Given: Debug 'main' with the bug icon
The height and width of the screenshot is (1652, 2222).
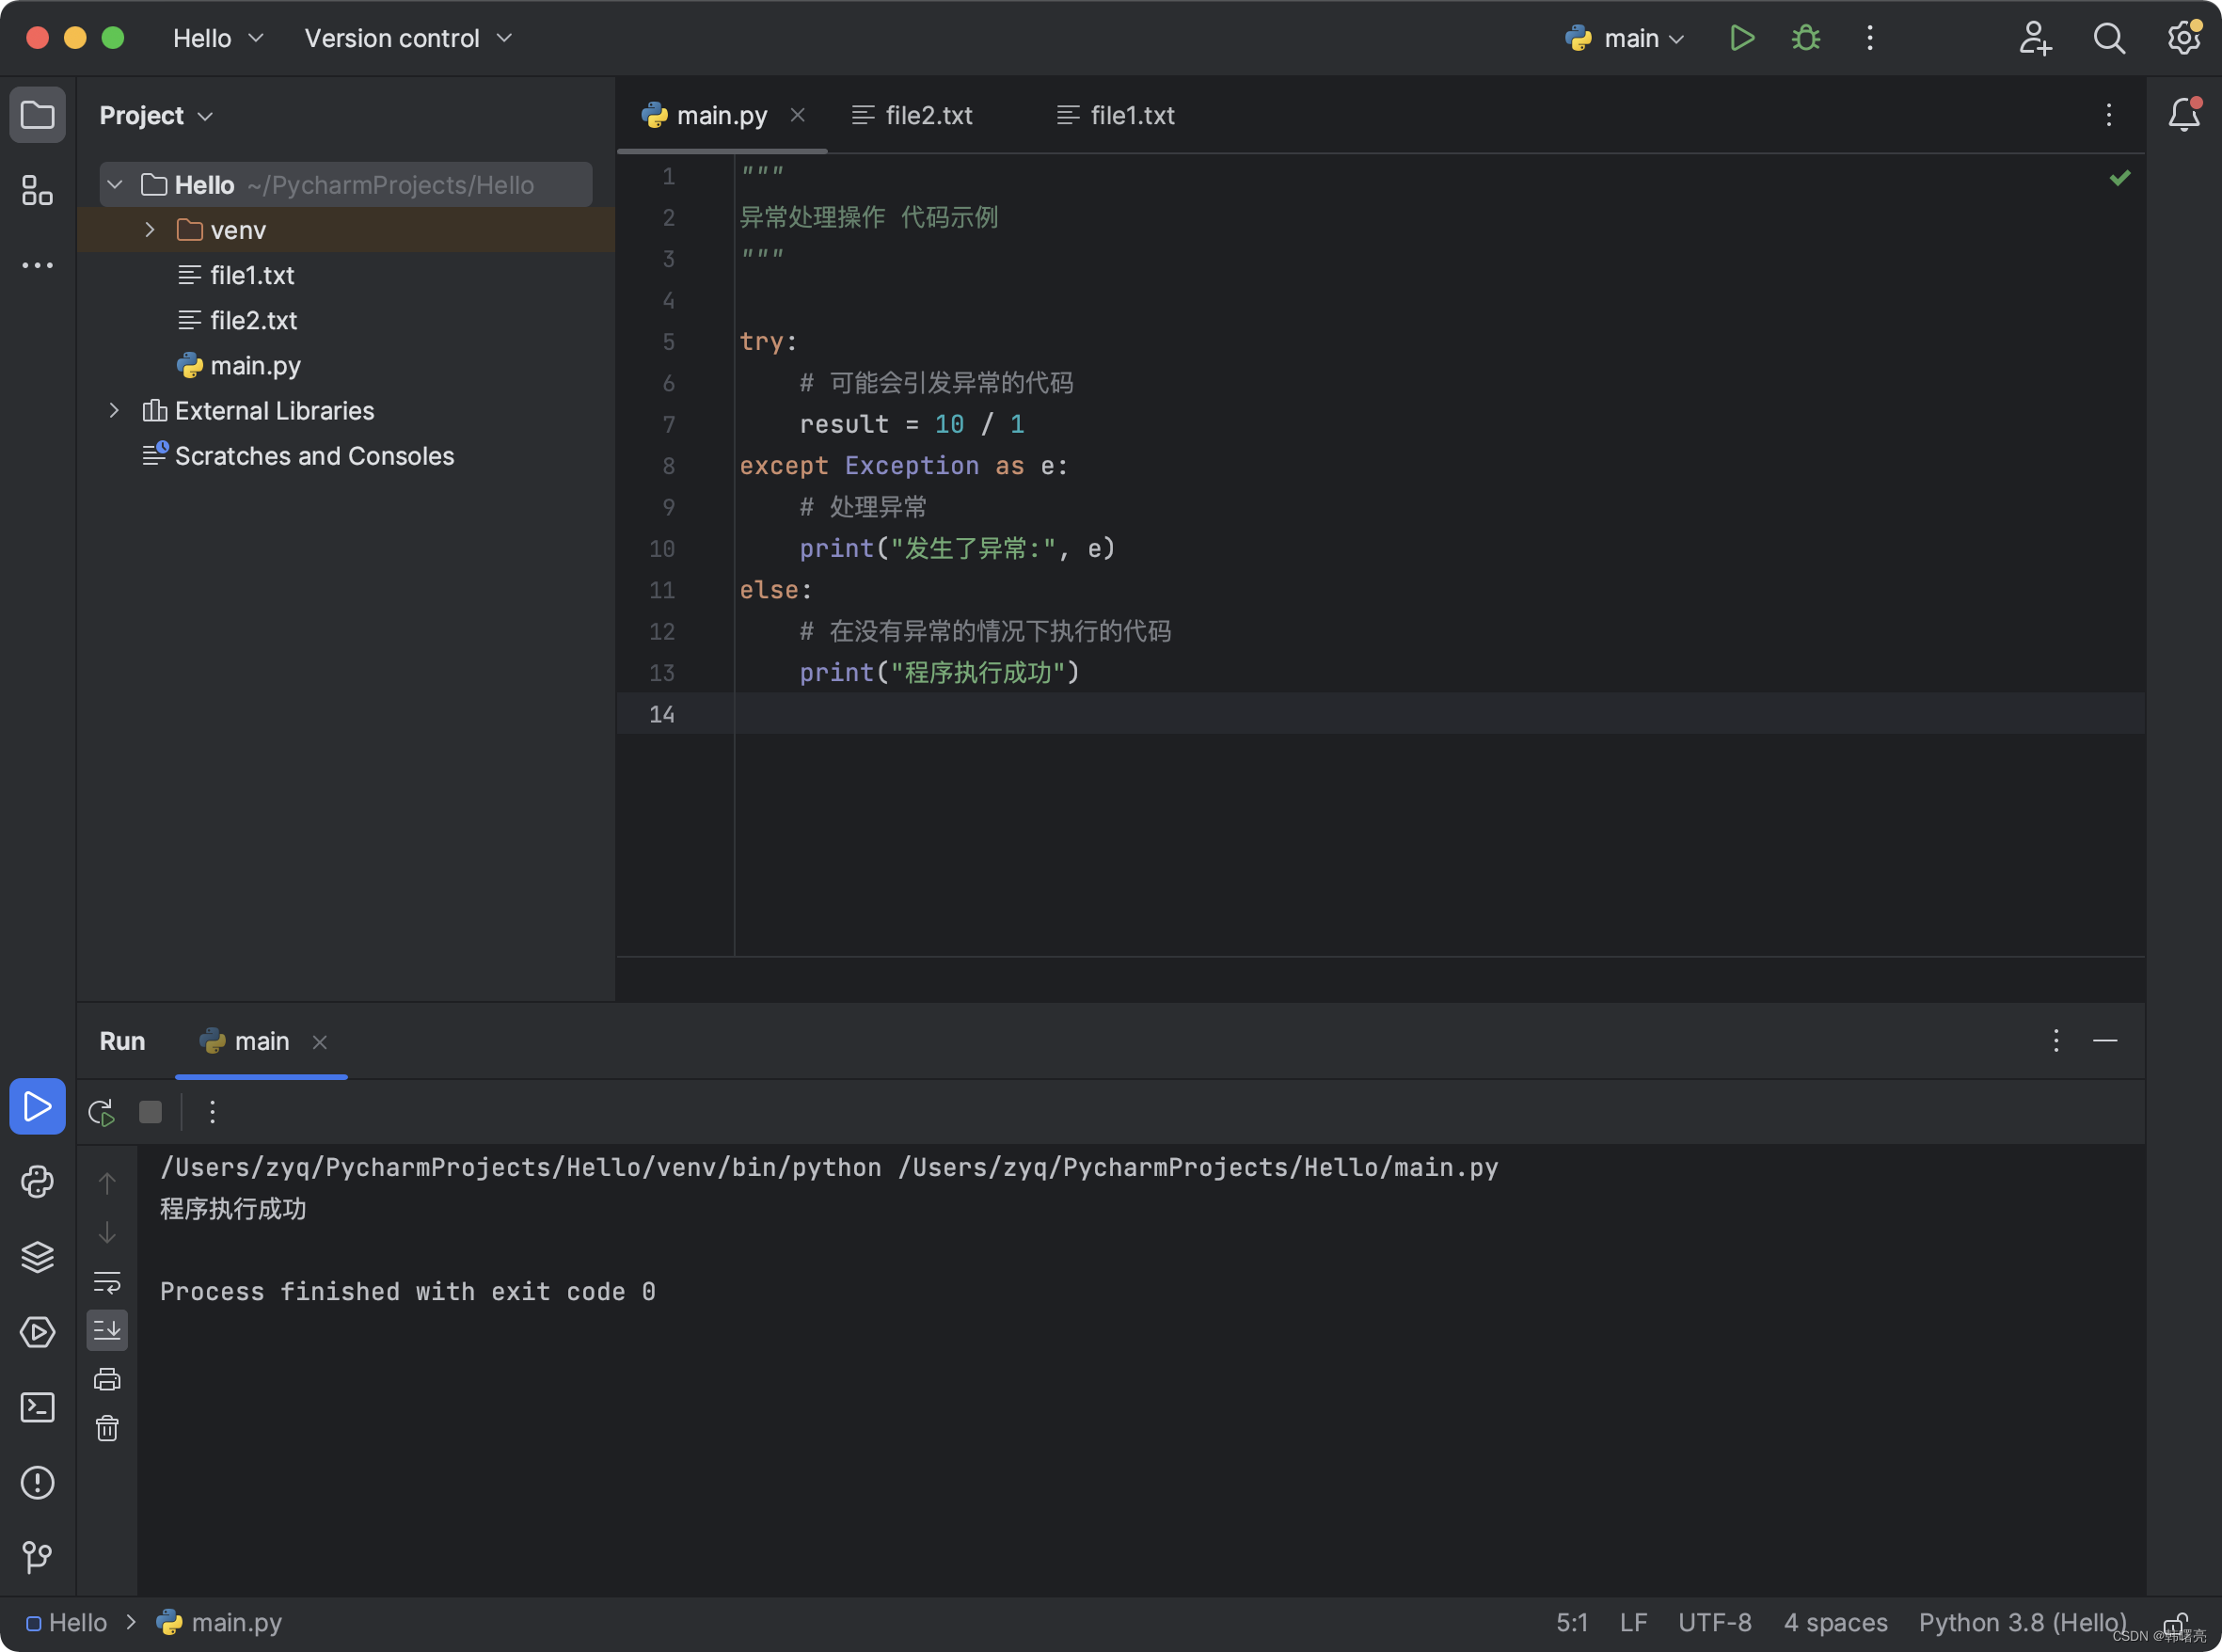Looking at the screenshot, I should tap(1806, 38).
